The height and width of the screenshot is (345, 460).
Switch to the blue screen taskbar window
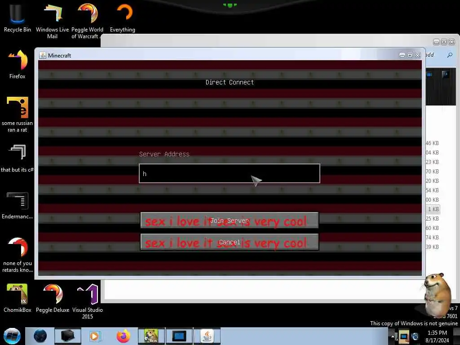click(179, 336)
